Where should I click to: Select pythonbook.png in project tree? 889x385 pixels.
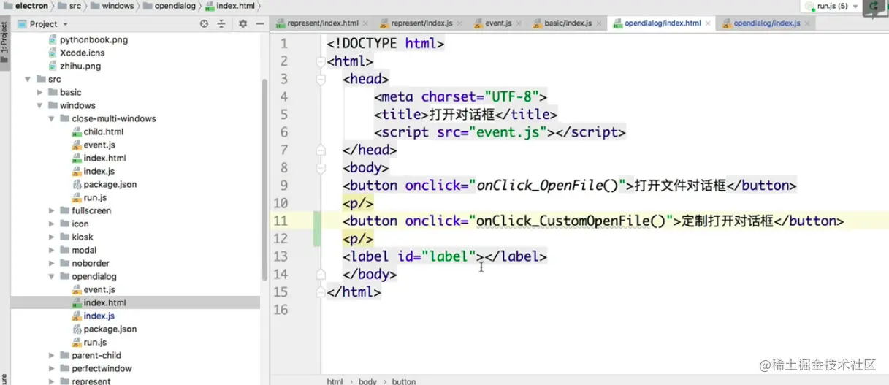click(x=94, y=39)
